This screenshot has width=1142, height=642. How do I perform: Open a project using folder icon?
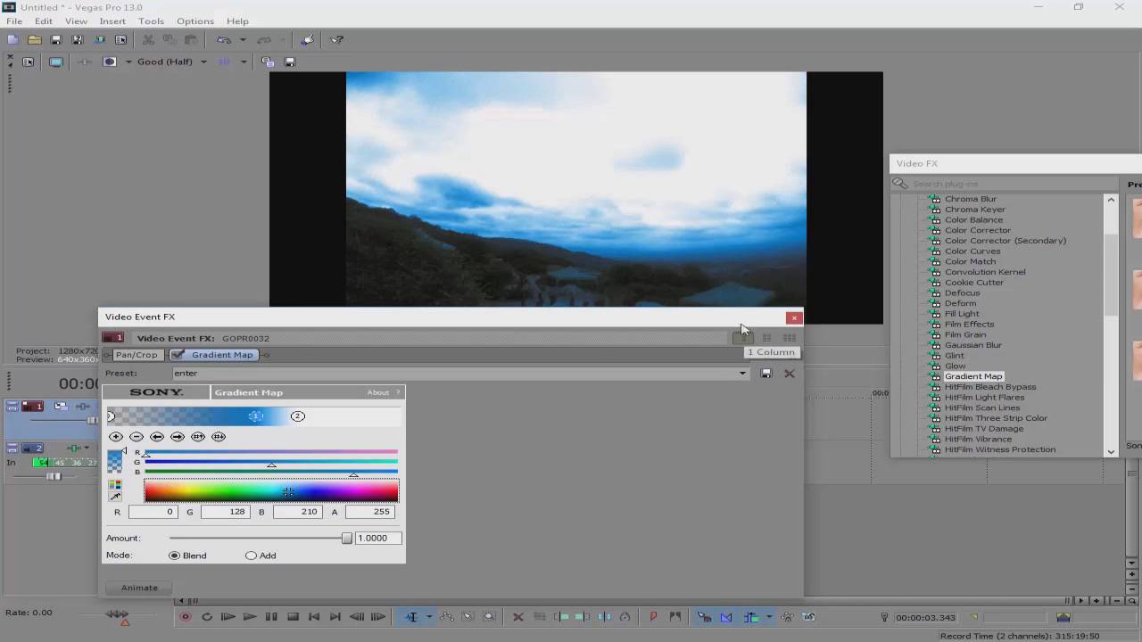(34, 39)
